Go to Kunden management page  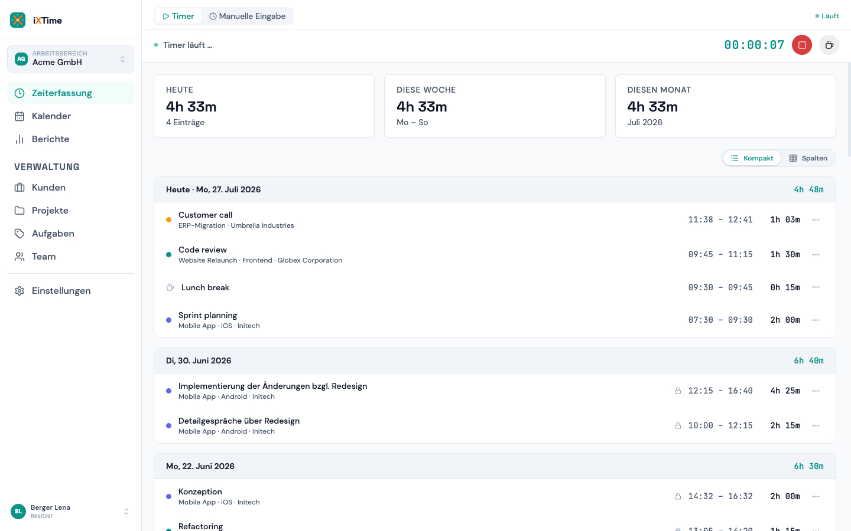pyautogui.click(x=70, y=188)
